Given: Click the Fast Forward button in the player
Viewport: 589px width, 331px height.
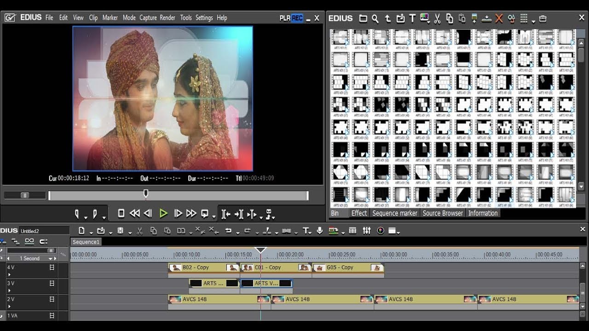Looking at the screenshot, I should pos(191,213).
